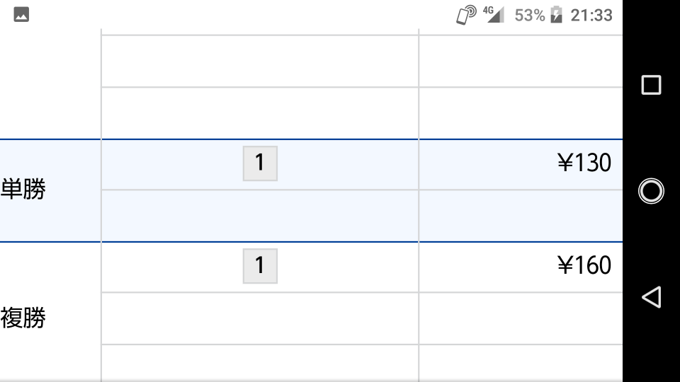Click the empty cell directly beneath 複勝 number box
The image size is (680, 382).
[260, 318]
